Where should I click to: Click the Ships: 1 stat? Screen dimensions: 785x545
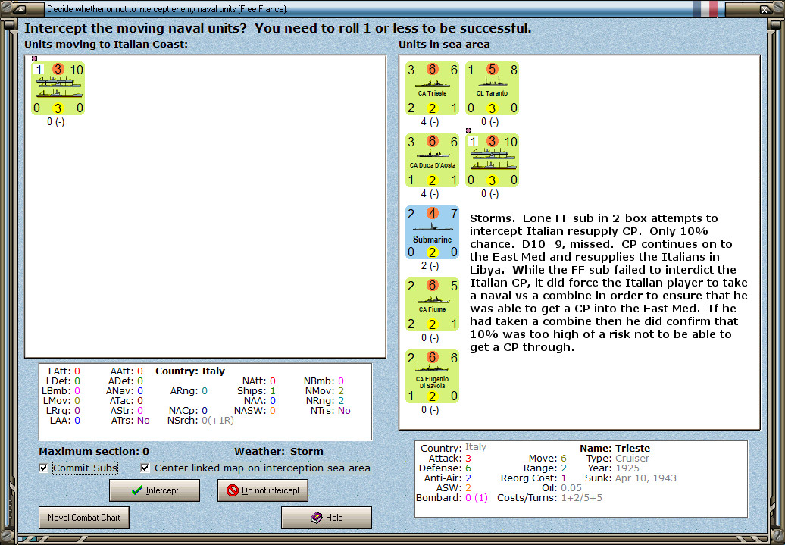pyautogui.click(x=256, y=390)
